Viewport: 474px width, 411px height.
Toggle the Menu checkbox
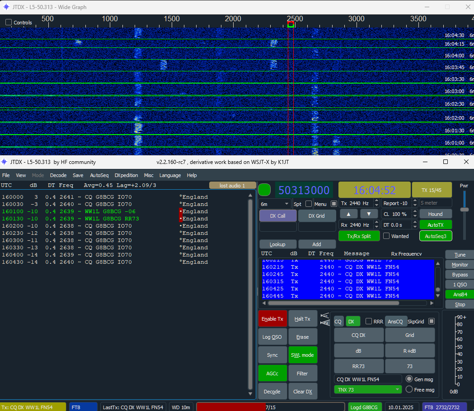pyautogui.click(x=334, y=204)
